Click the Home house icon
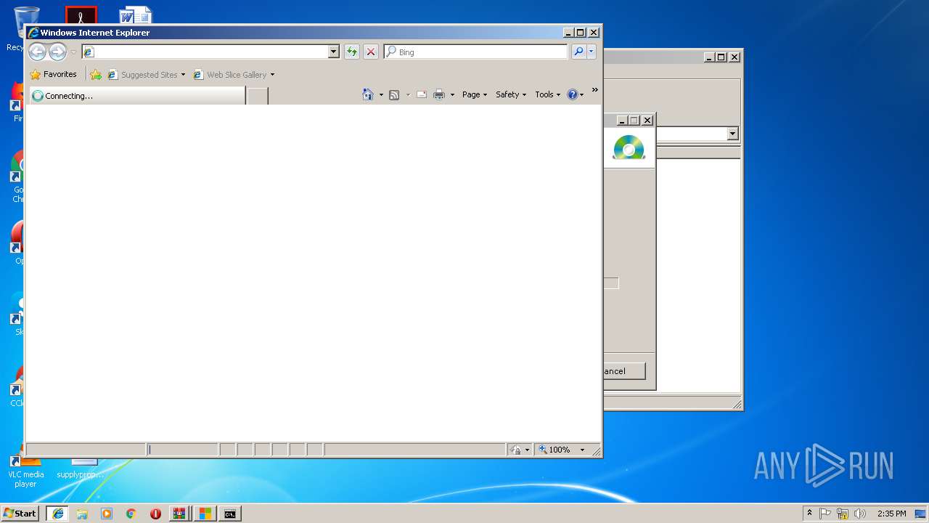The width and height of the screenshot is (929, 523). [x=368, y=94]
